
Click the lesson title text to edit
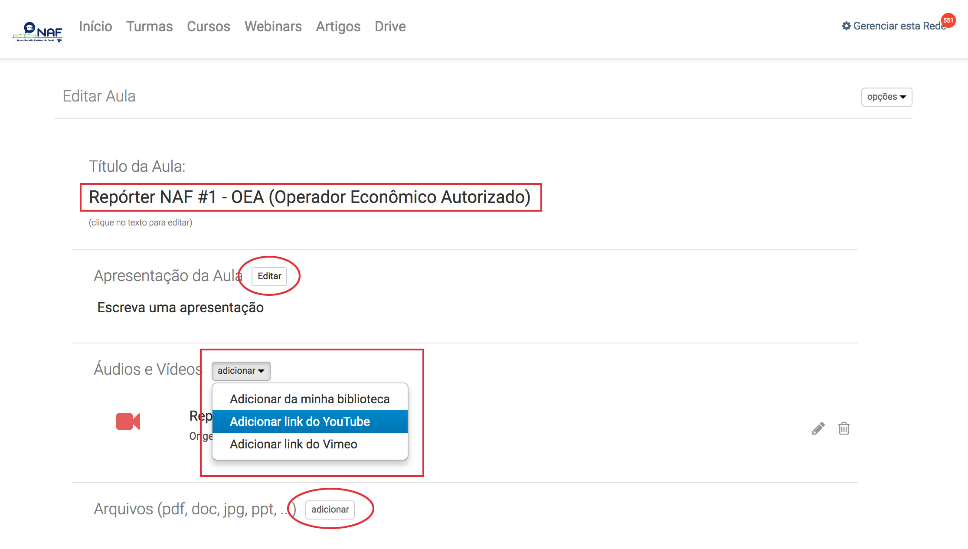tap(310, 197)
